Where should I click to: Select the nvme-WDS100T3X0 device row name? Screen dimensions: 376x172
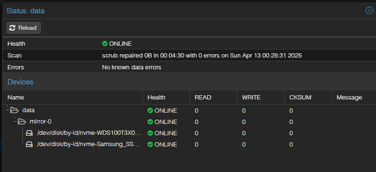pyautogui.click(x=89, y=133)
